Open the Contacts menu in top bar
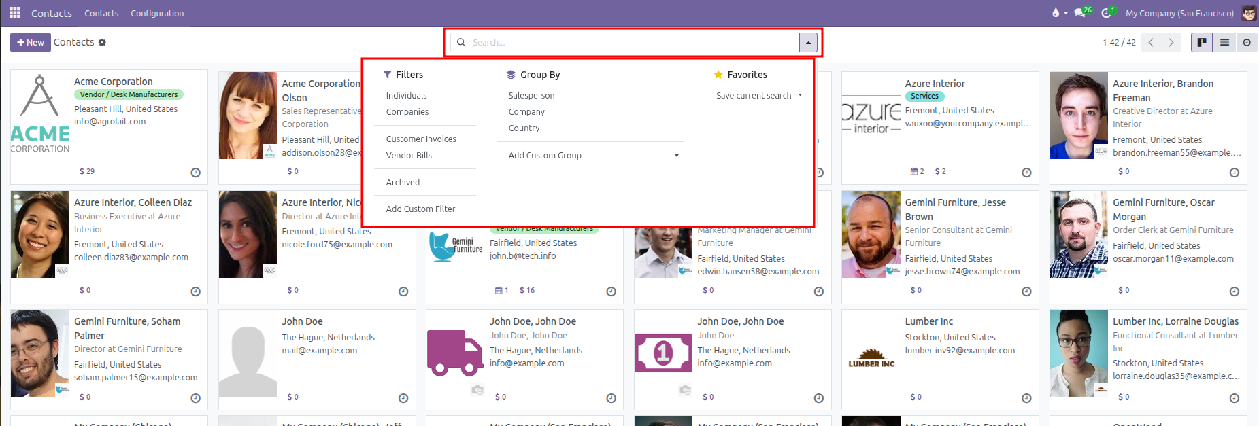Image resolution: width=1259 pixels, height=426 pixels. [101, 13]
